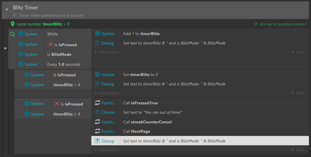
Task: Click the Debug text icon in highlighted action
Action: (98, 141)
